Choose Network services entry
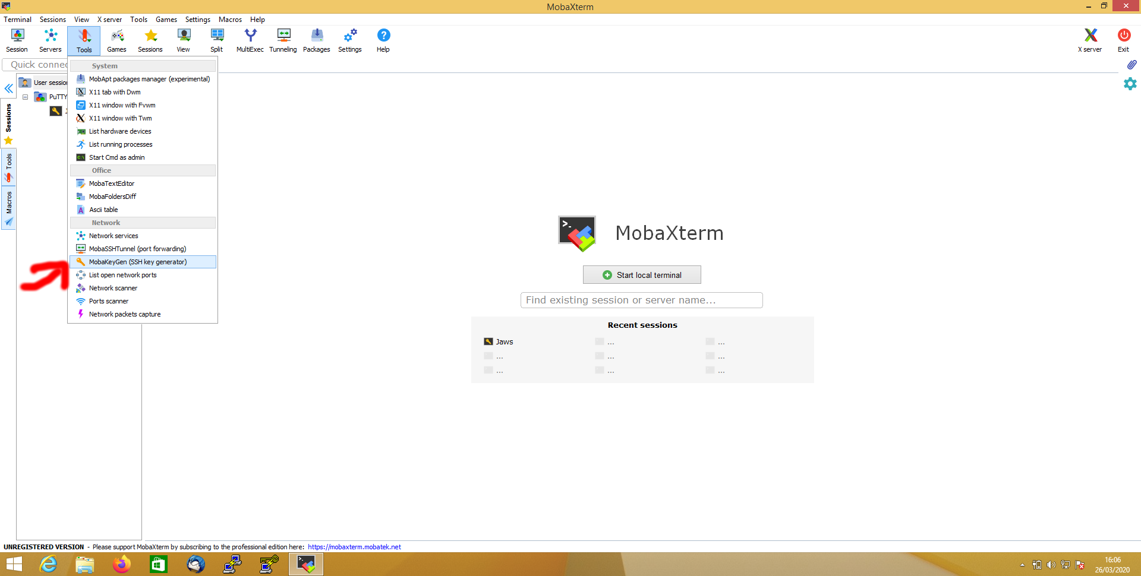This screenshot has width=1141, height=576. click(x=143, y=236)
